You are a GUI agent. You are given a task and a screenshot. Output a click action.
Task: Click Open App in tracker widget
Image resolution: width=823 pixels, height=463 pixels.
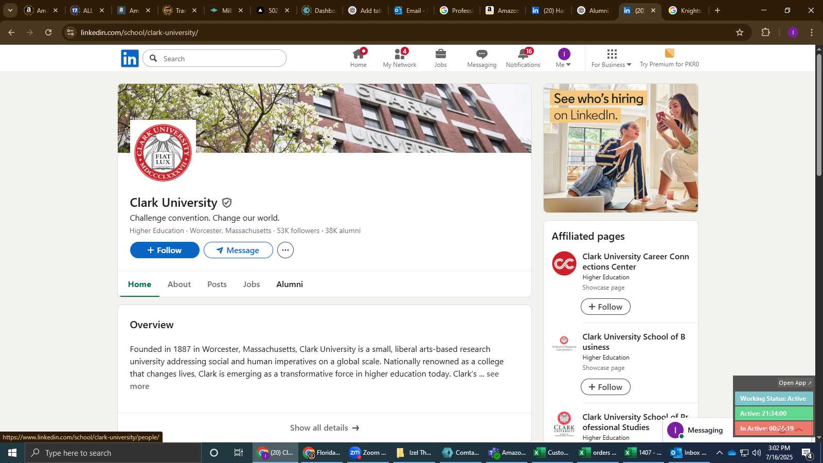795,383
